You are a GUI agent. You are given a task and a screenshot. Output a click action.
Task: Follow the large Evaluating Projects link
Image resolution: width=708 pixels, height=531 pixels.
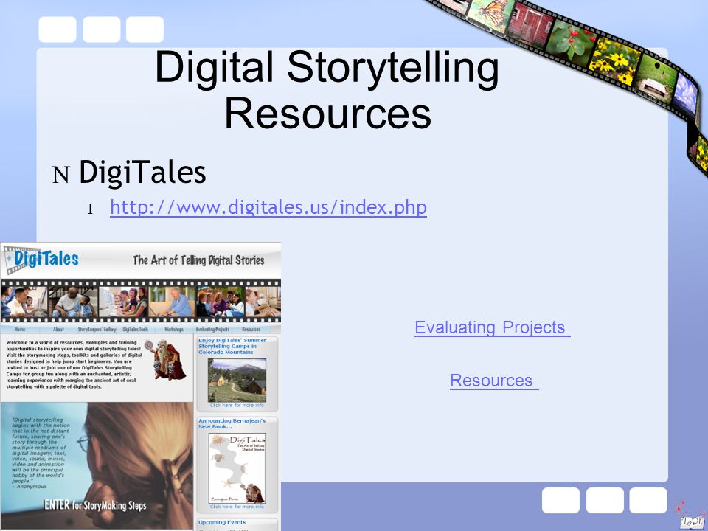pyautogui.click(x=492, y=327)
